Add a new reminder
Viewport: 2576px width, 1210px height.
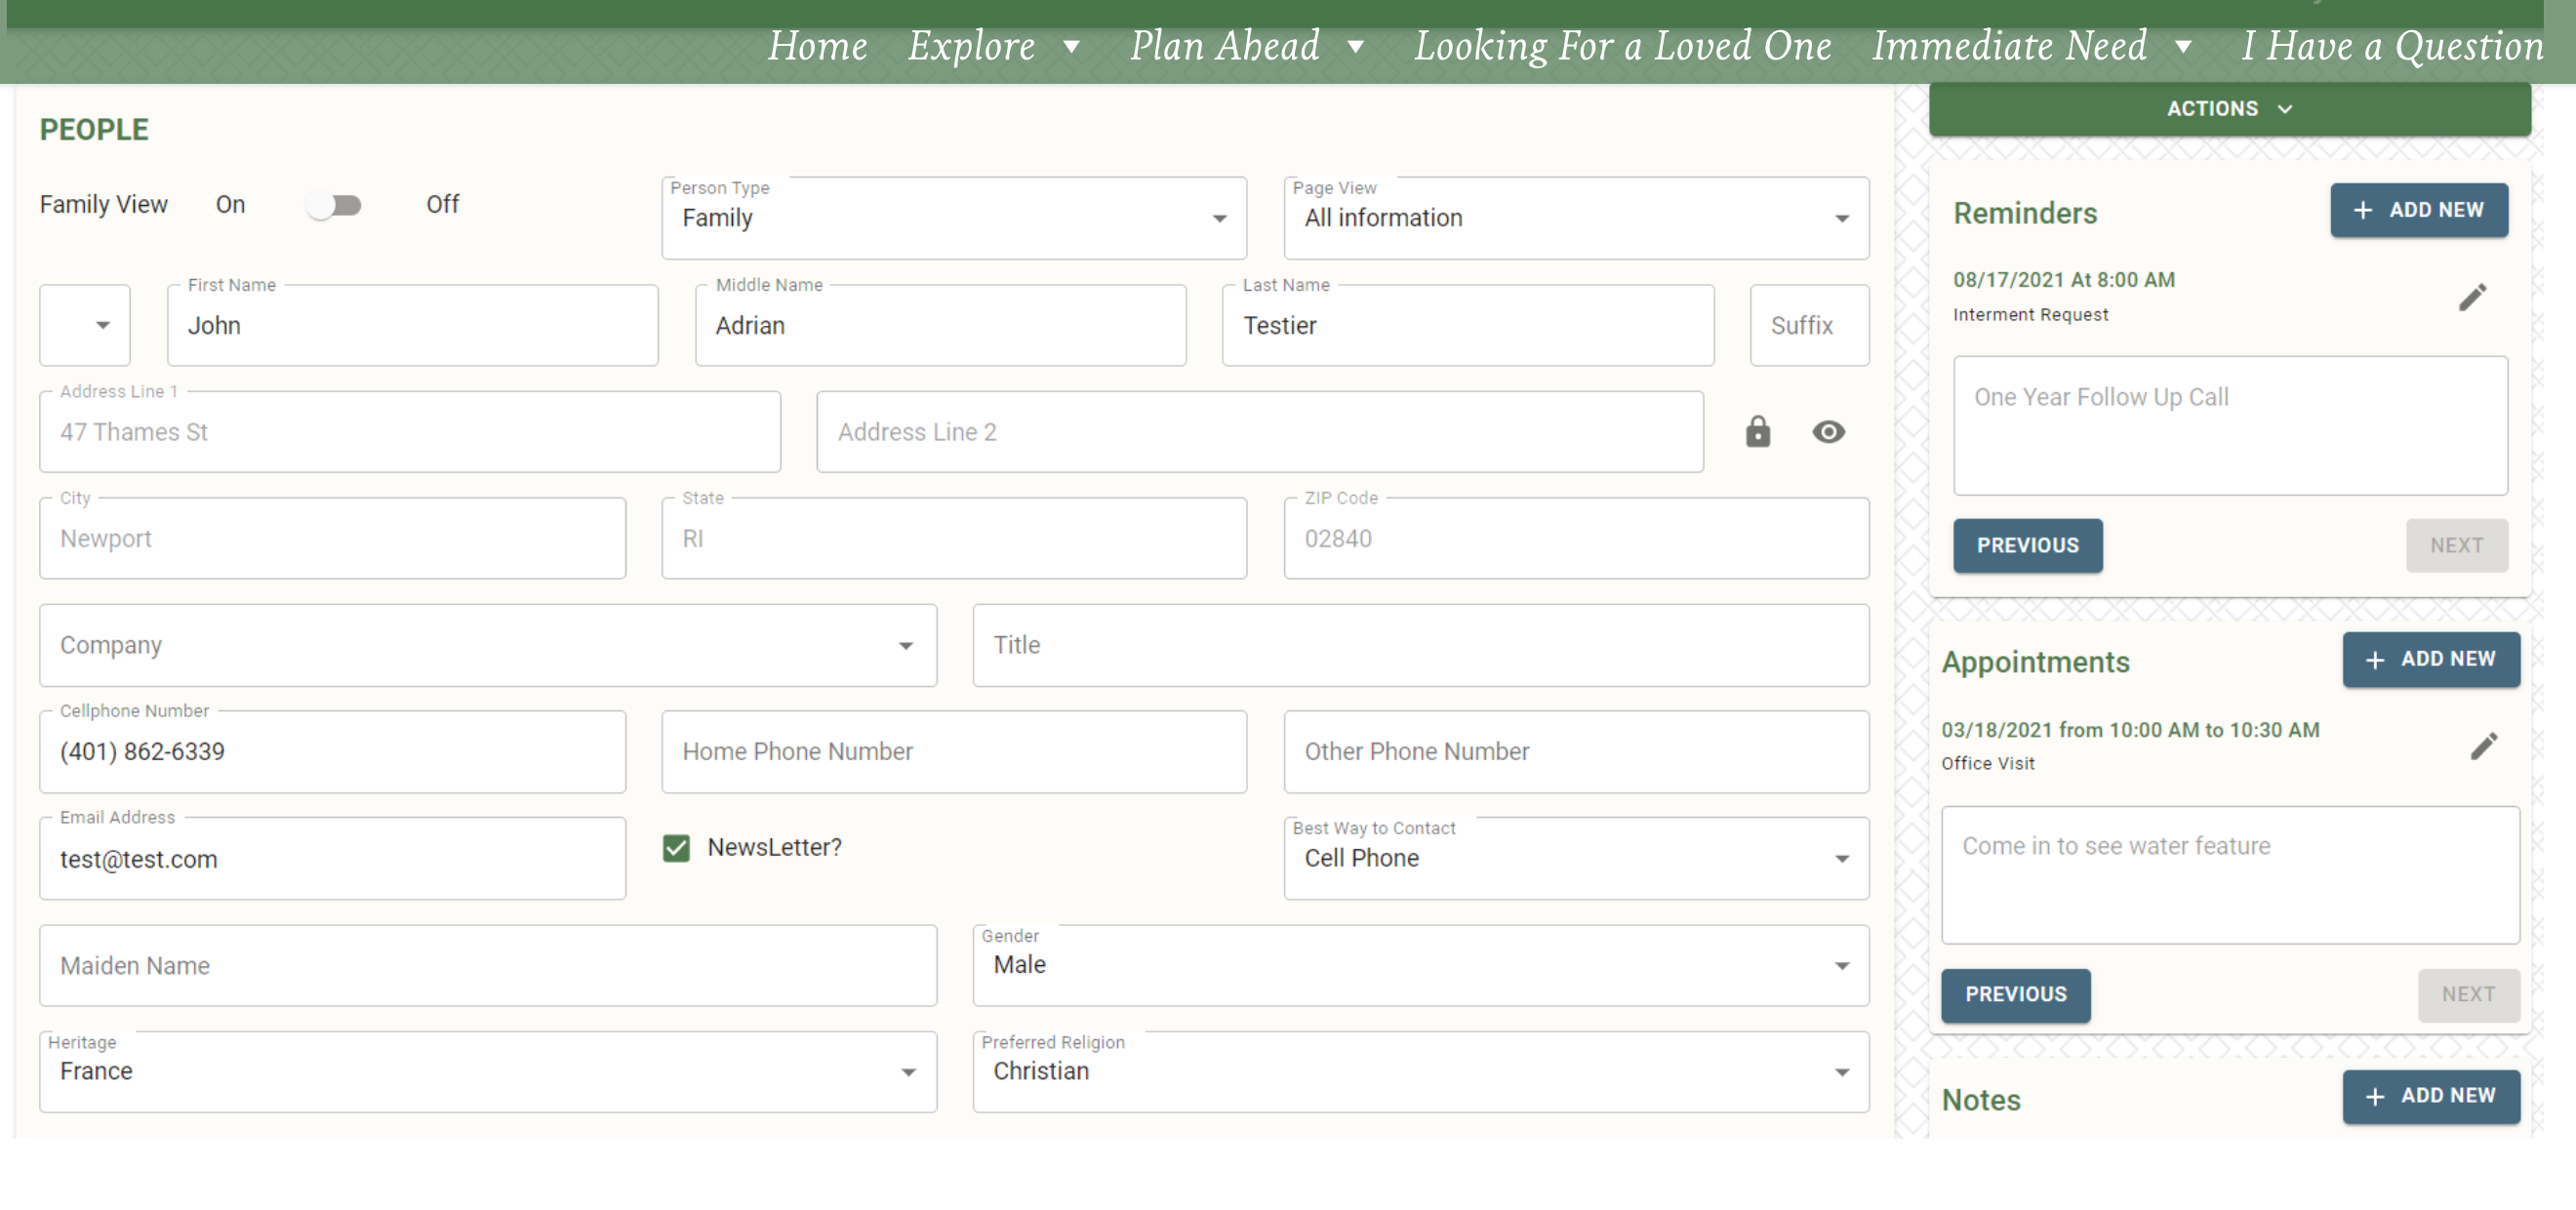pos(2418,210)
